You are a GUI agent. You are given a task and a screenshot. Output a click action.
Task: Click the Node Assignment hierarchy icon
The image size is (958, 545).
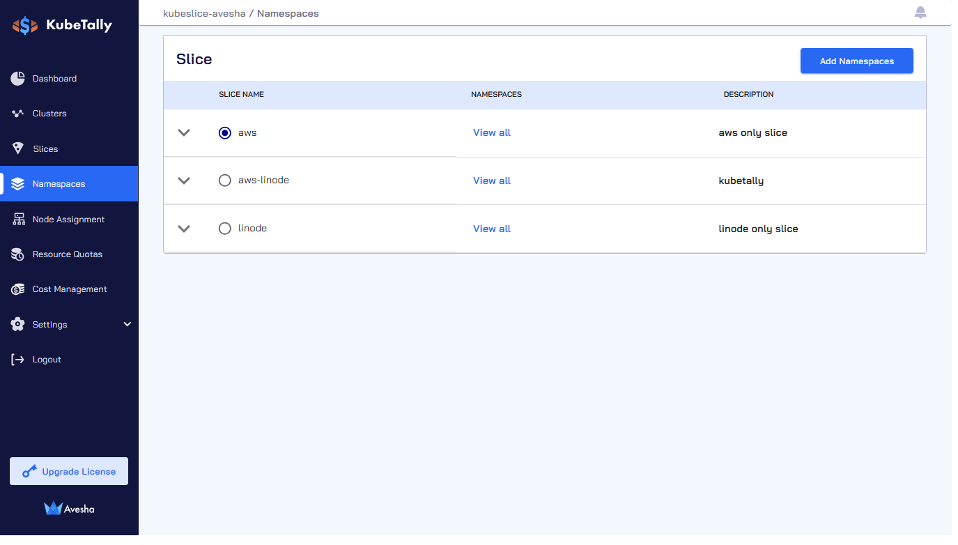point(19,219)
